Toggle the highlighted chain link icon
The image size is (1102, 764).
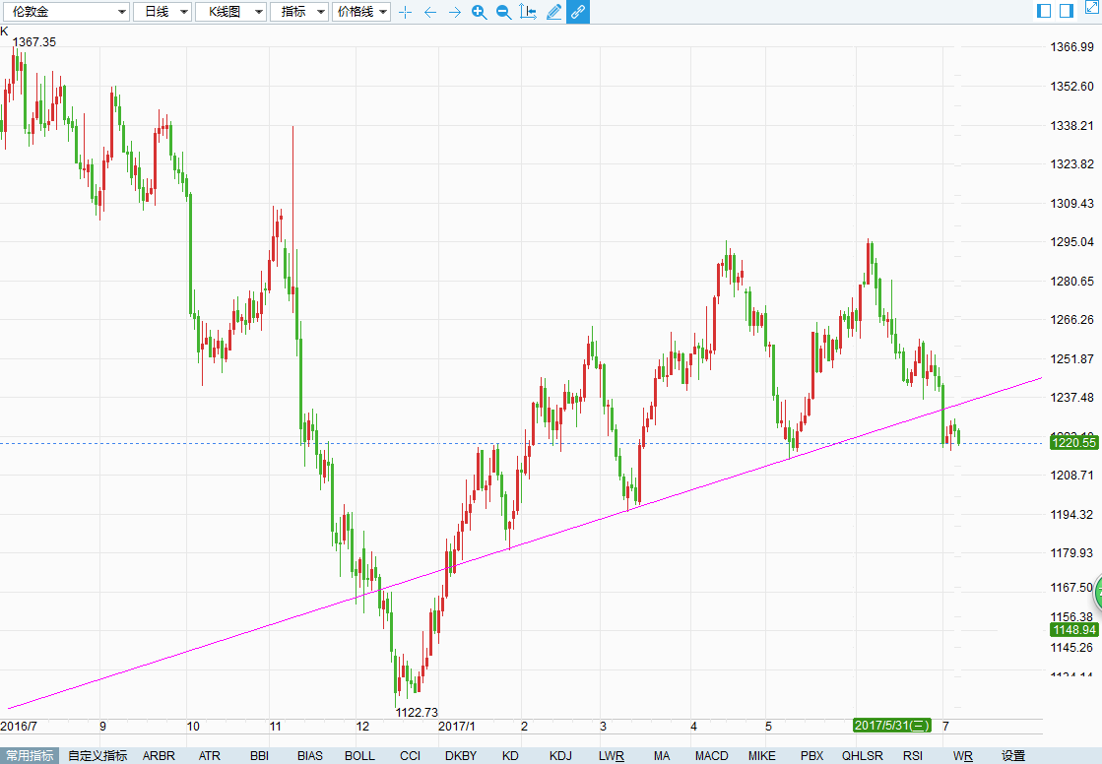pyautogui.click(x=578, y=12)
